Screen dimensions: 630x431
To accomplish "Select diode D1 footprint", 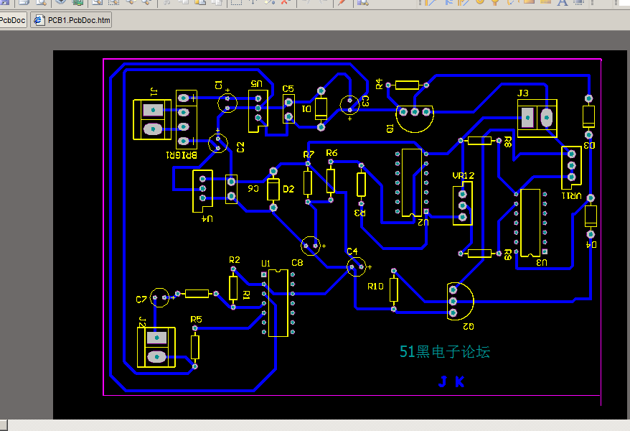I will [x=321, y=109].
